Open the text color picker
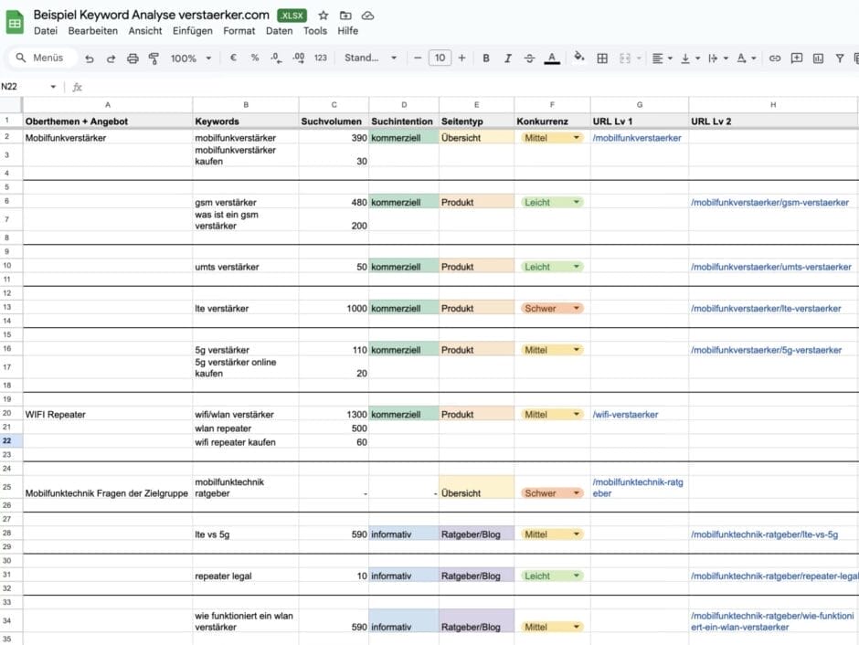The width and height of the screenshot is (859, 645). tap(552, 58)
